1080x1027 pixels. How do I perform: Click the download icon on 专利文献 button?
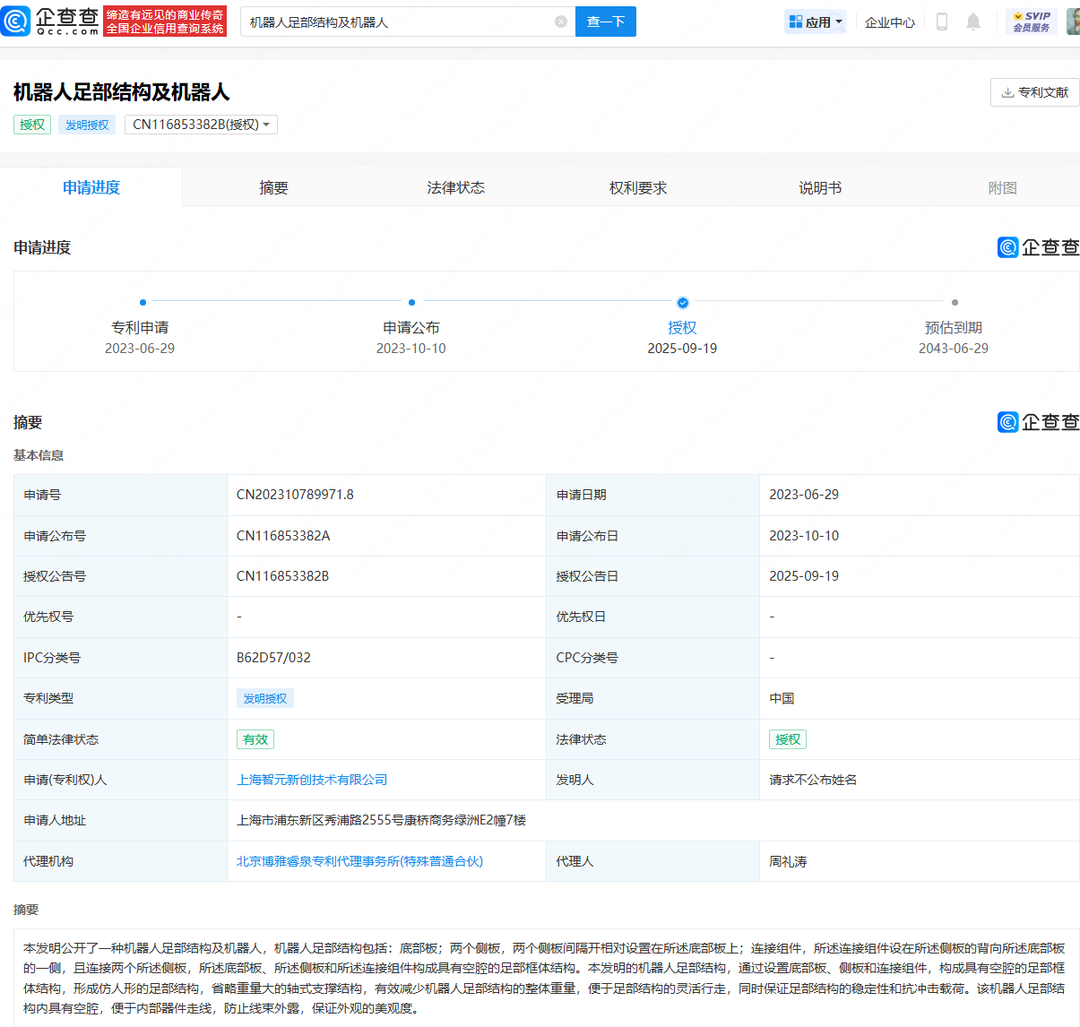click(x=1007, y=92)
